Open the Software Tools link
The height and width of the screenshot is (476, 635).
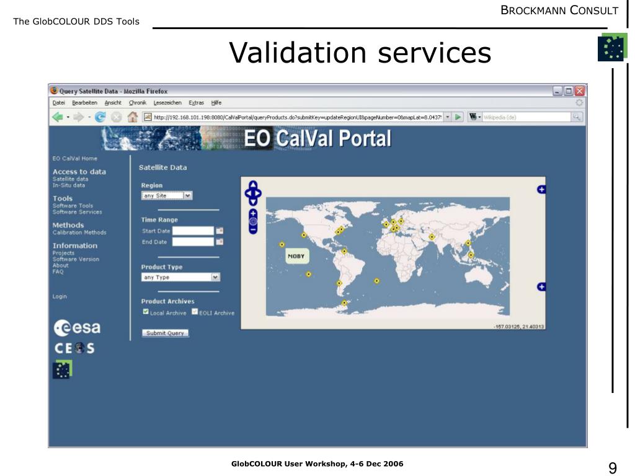[x=73, y=206]
